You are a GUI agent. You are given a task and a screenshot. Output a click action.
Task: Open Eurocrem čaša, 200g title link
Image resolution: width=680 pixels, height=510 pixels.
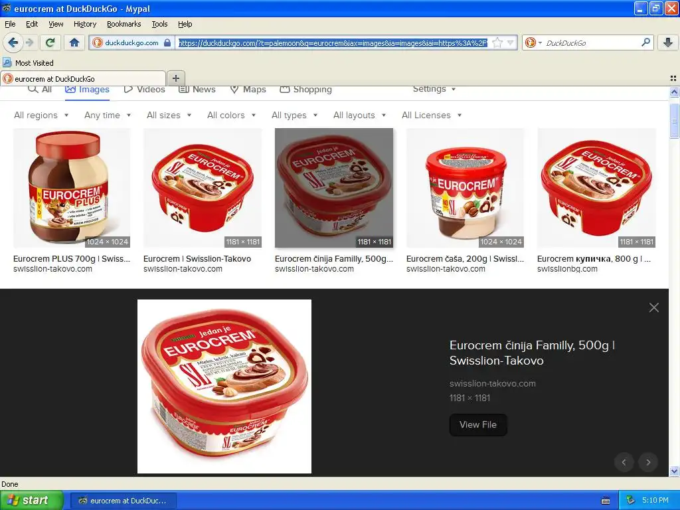(x=465, y=259)
